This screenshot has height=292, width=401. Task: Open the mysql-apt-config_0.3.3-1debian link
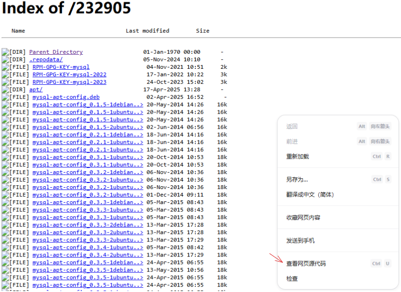point(88,202)
